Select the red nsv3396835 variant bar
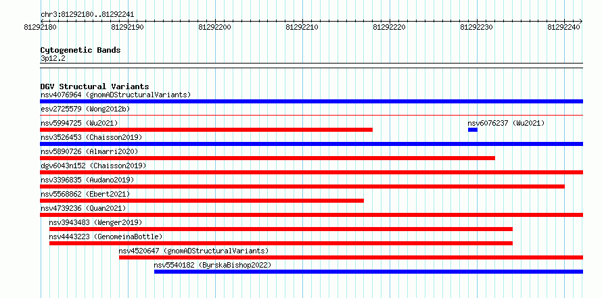 click(x=302, y=187)
